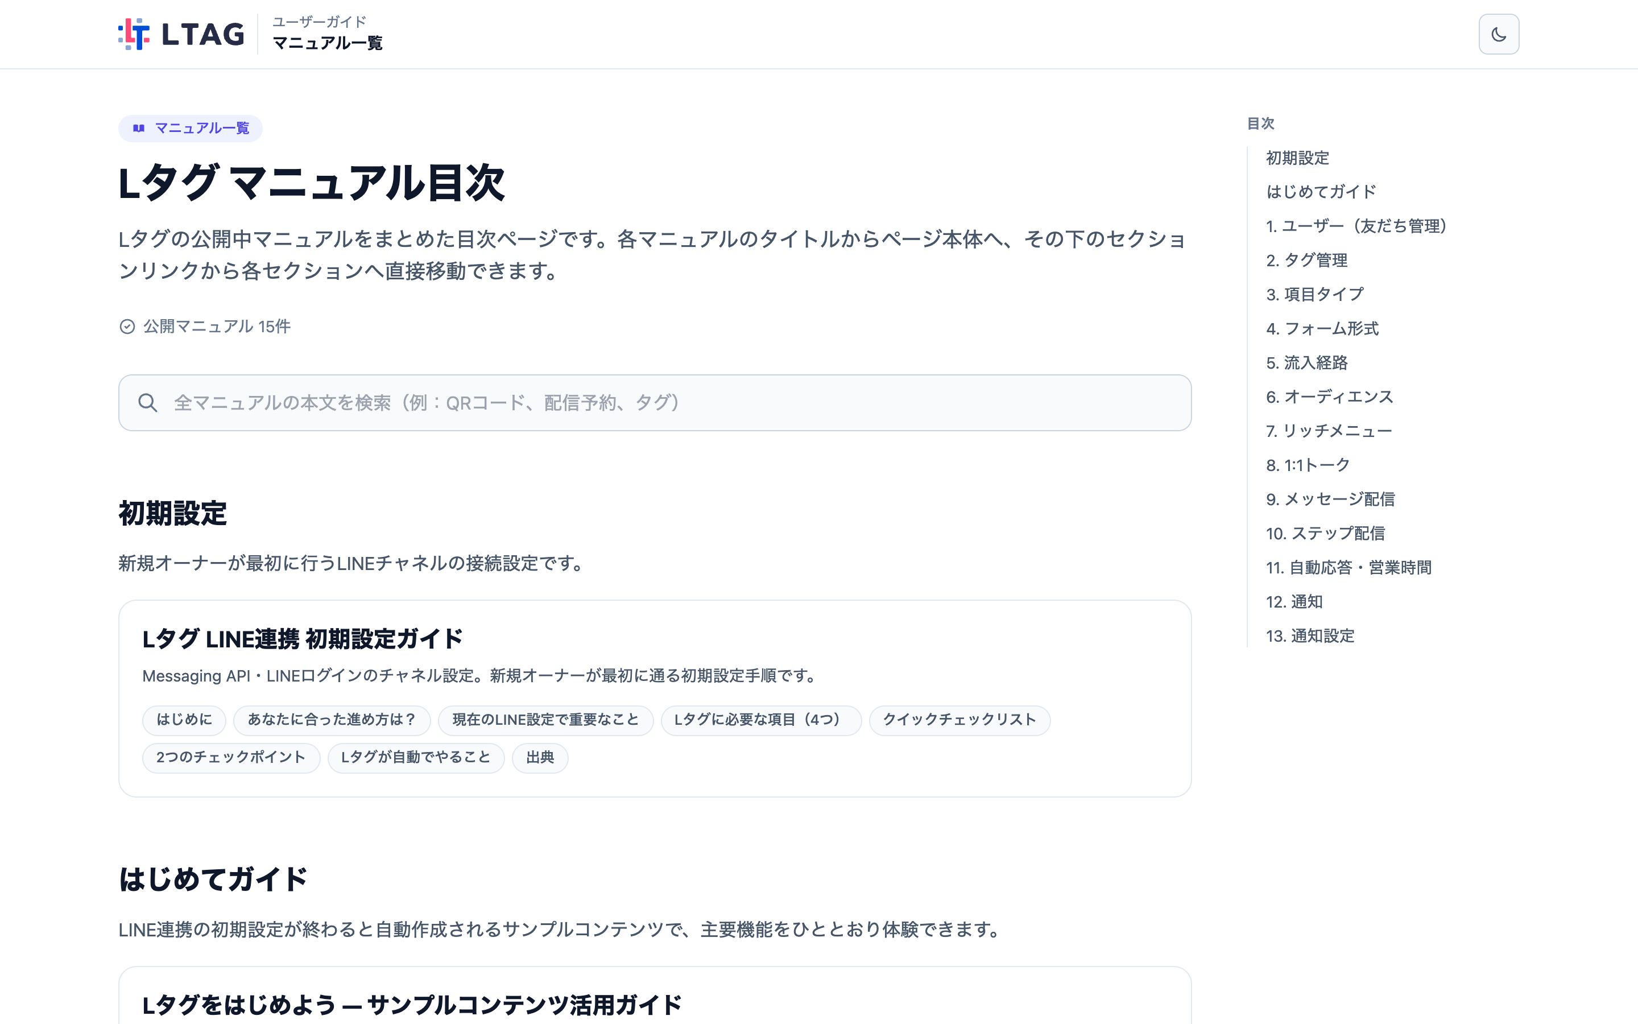This screenshot has height=1024, width=1638.
Task: Select 7. リッチメニュー in contents sidebar
Action: click(x=1329, y=431)
